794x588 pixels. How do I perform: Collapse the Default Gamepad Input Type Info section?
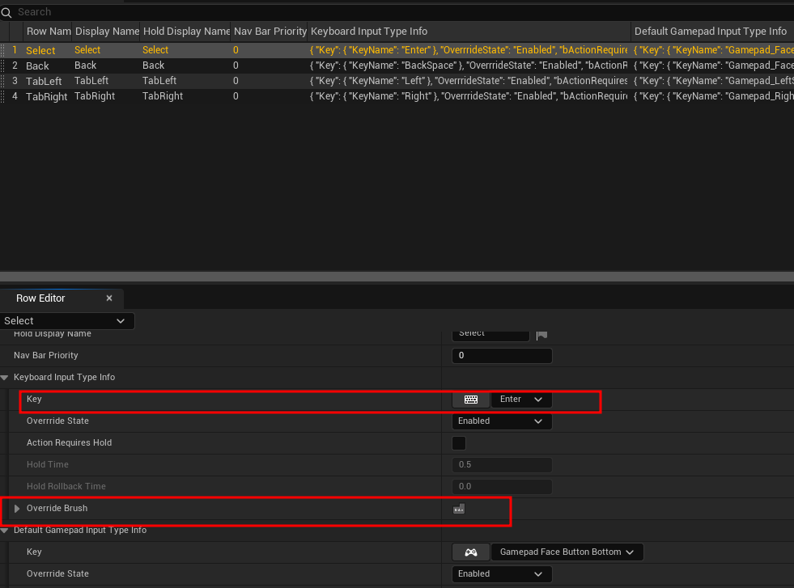6,531
